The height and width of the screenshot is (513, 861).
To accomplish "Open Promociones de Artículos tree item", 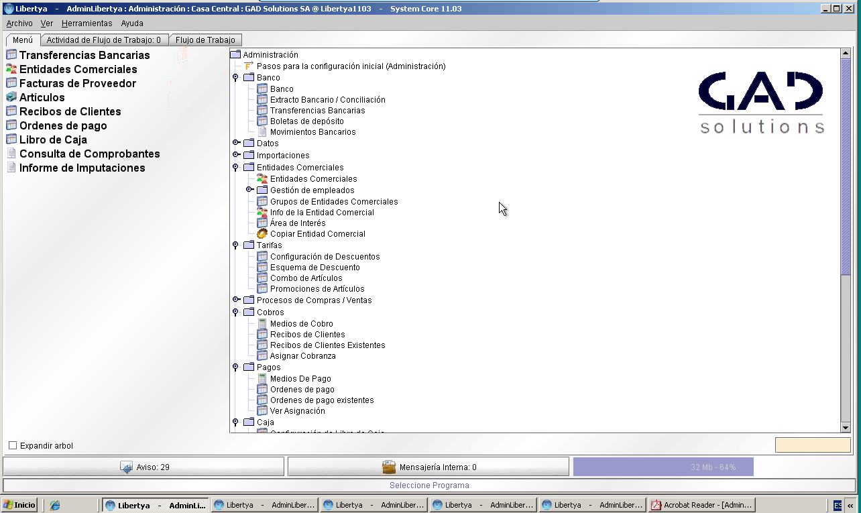I will click(x=317, y=289).
